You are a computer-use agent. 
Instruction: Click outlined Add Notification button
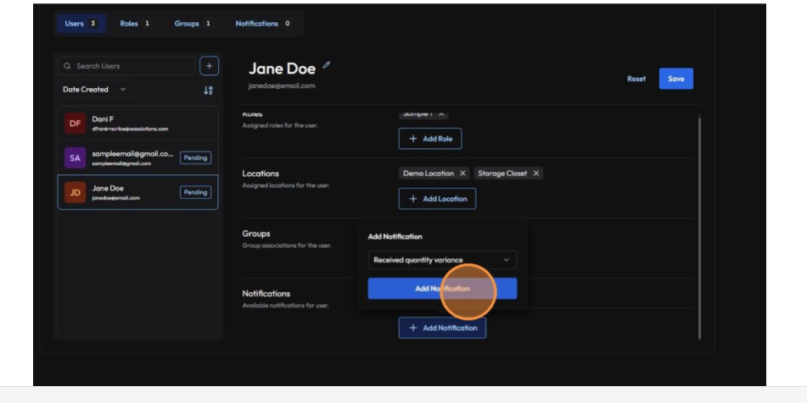[442, 328]
